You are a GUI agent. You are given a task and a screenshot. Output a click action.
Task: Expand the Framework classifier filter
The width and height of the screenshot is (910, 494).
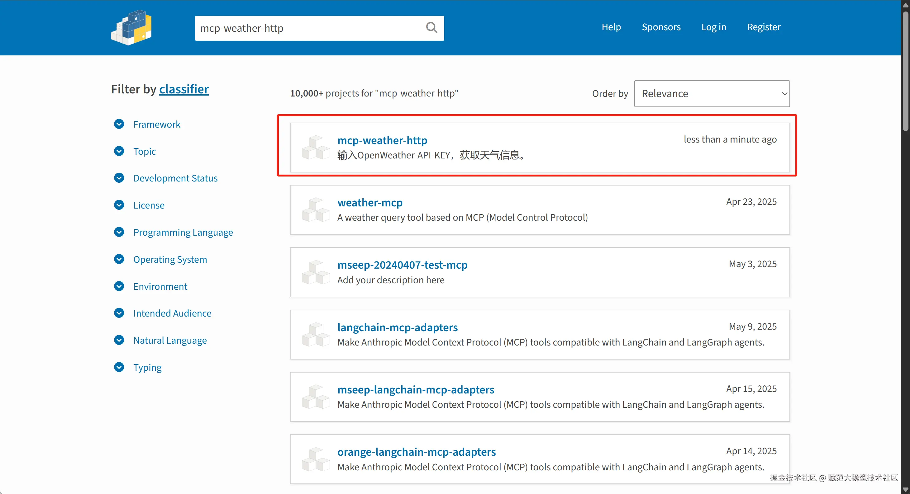(x=119, y=124)
